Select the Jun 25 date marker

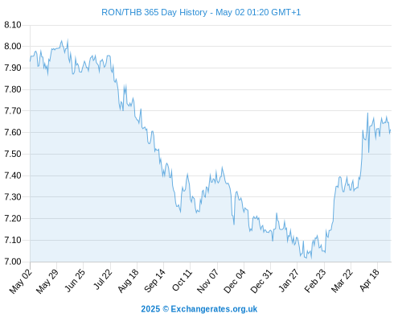(75, 280)
